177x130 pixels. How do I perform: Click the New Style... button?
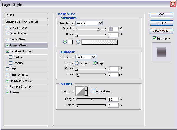[161, 31]
